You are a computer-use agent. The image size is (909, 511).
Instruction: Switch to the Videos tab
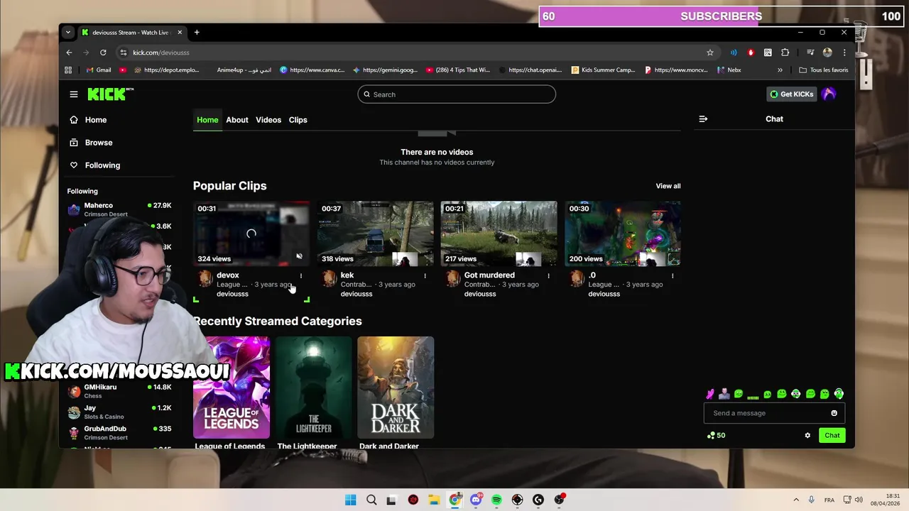point(268,120)
